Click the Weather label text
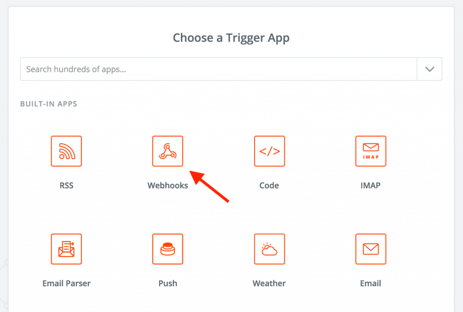The width and height of the screenshot is (463, 312). pos(269,284)
